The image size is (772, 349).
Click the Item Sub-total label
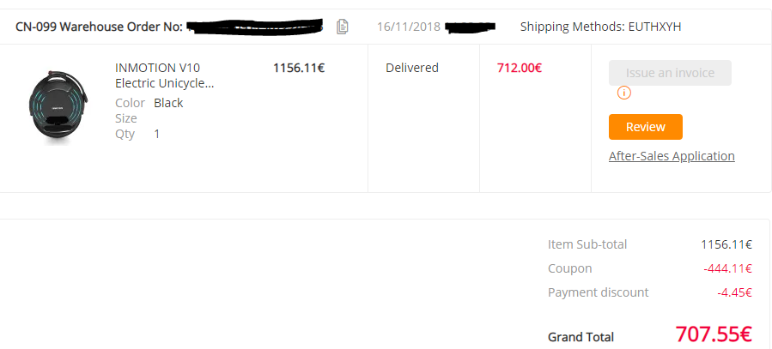coord(587,244)
